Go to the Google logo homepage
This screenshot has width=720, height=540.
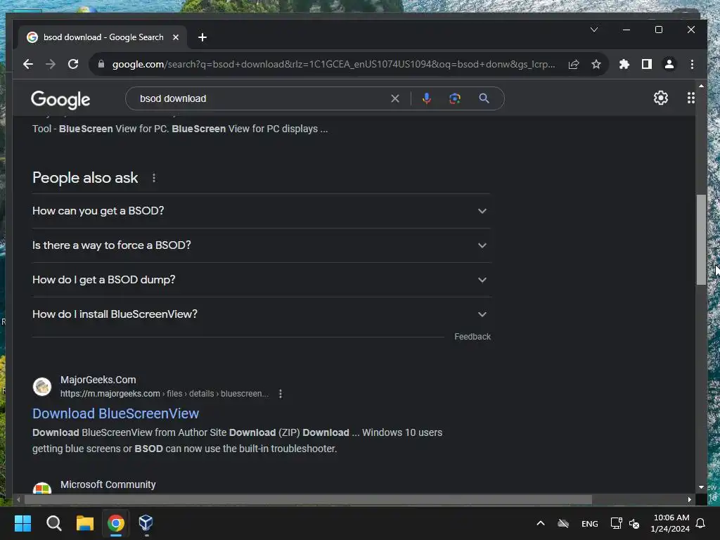pos(60,99)
